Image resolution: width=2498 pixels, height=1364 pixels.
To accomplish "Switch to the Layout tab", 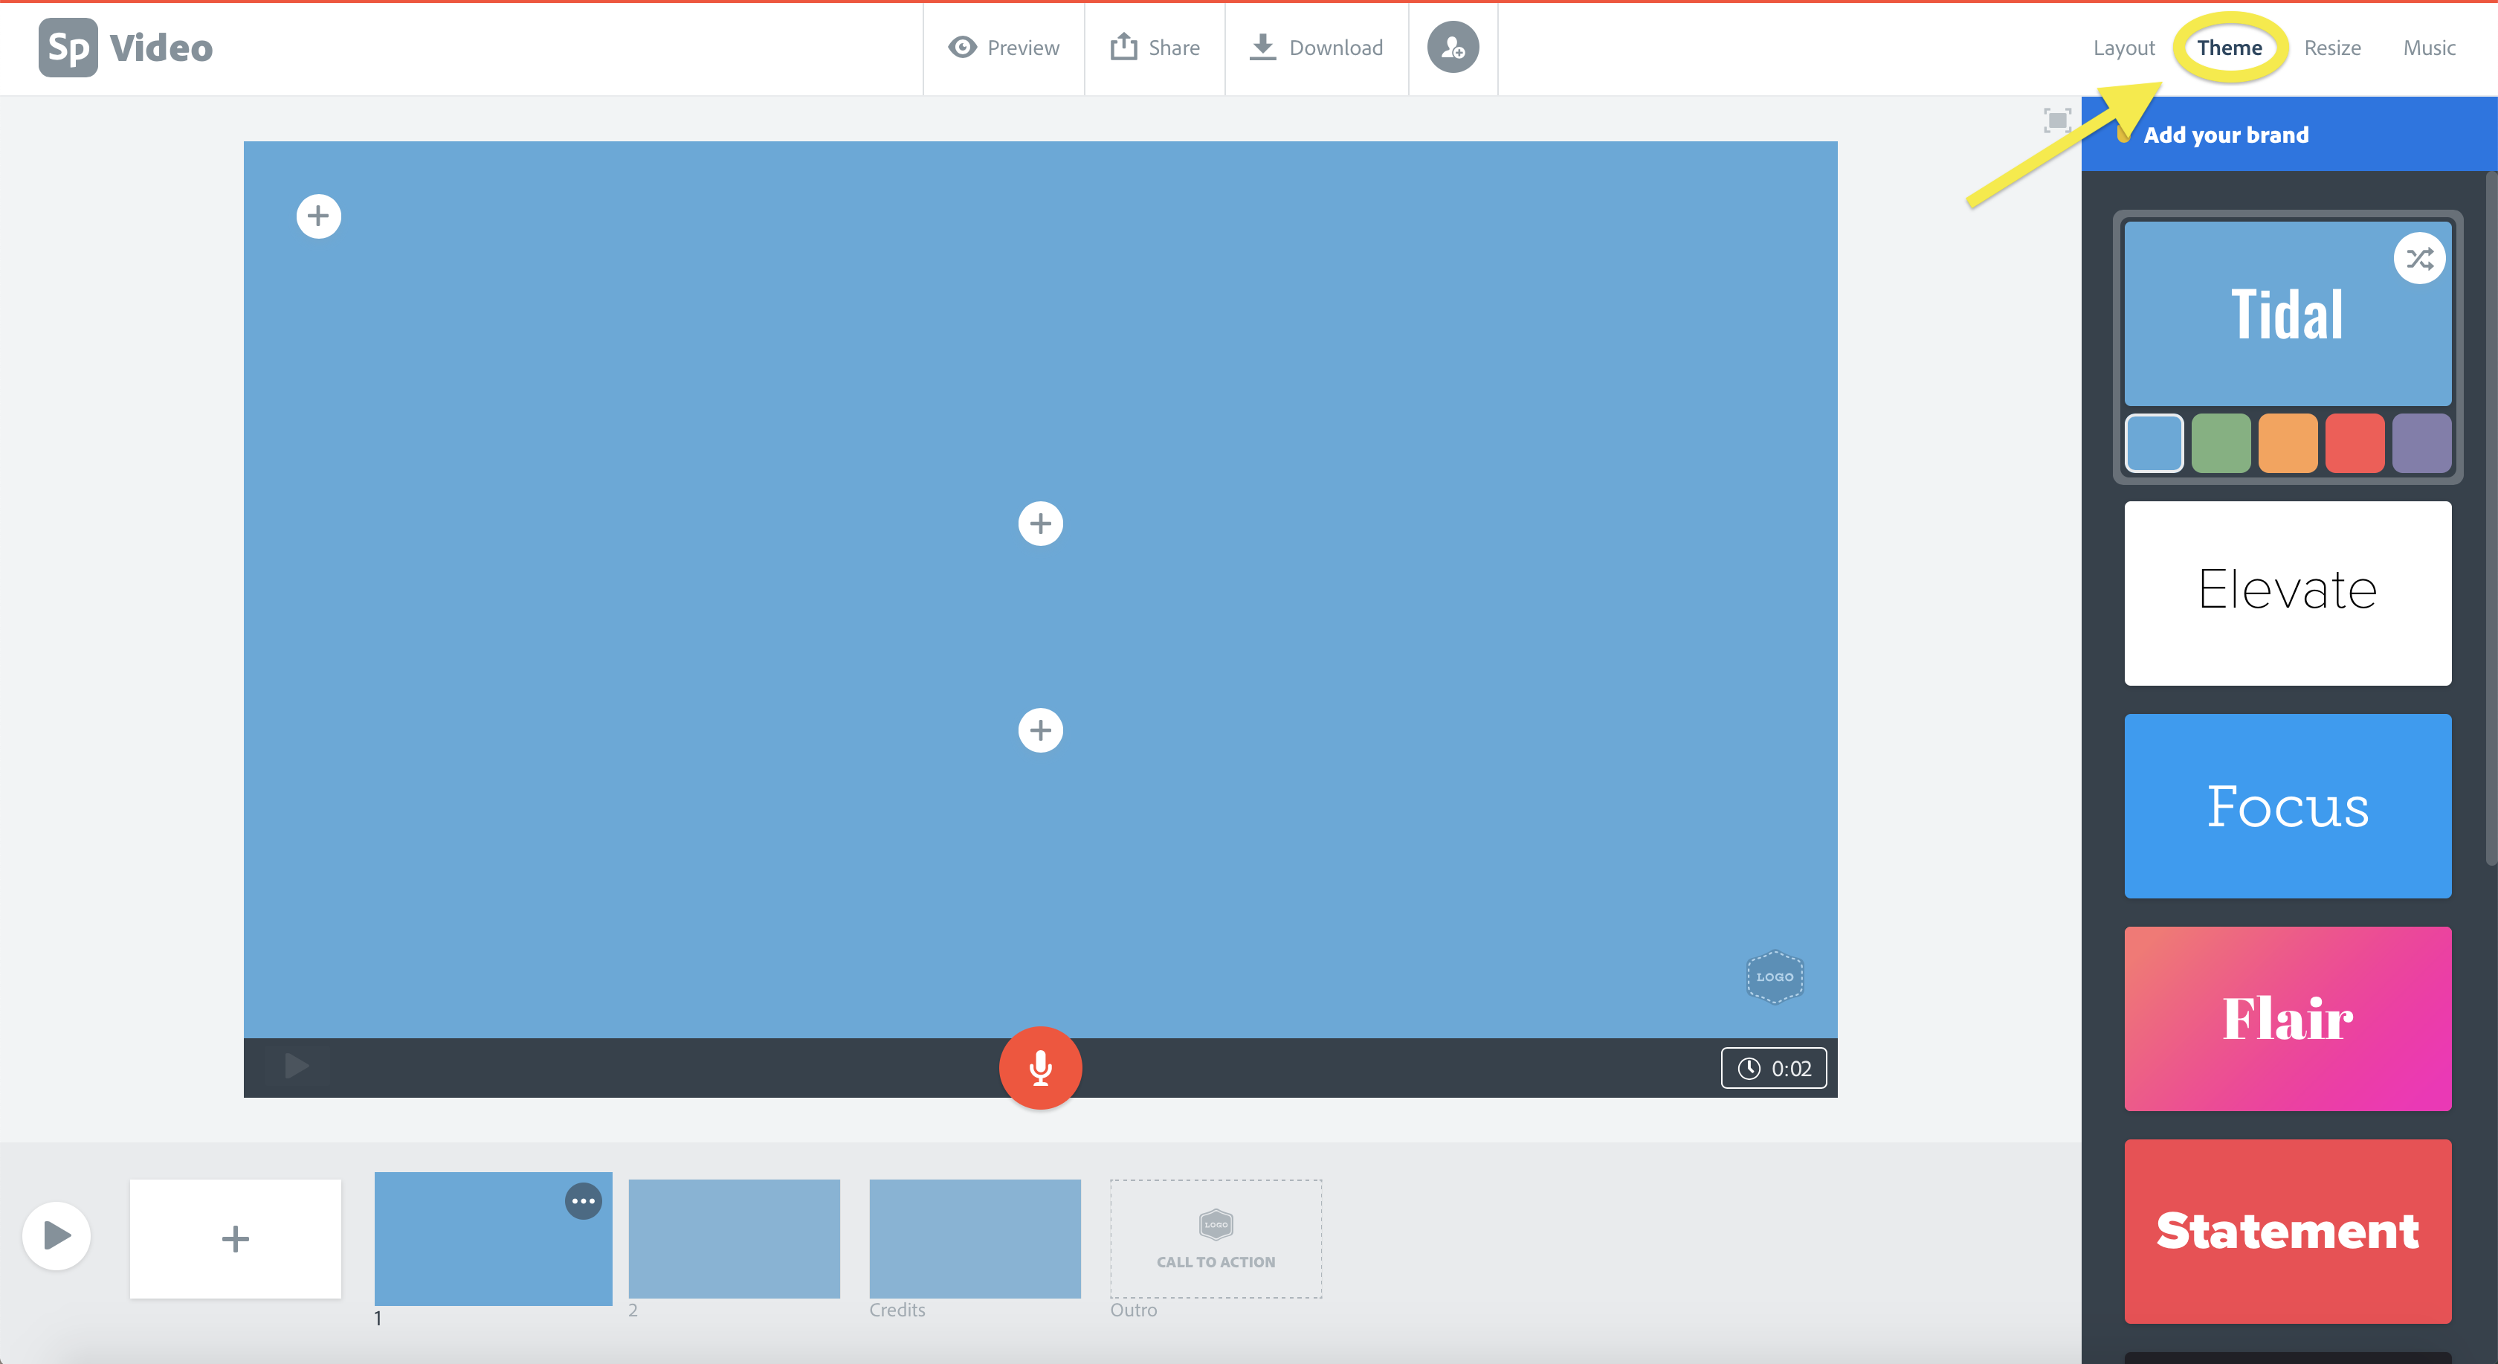I will [x=2124, y=48].
